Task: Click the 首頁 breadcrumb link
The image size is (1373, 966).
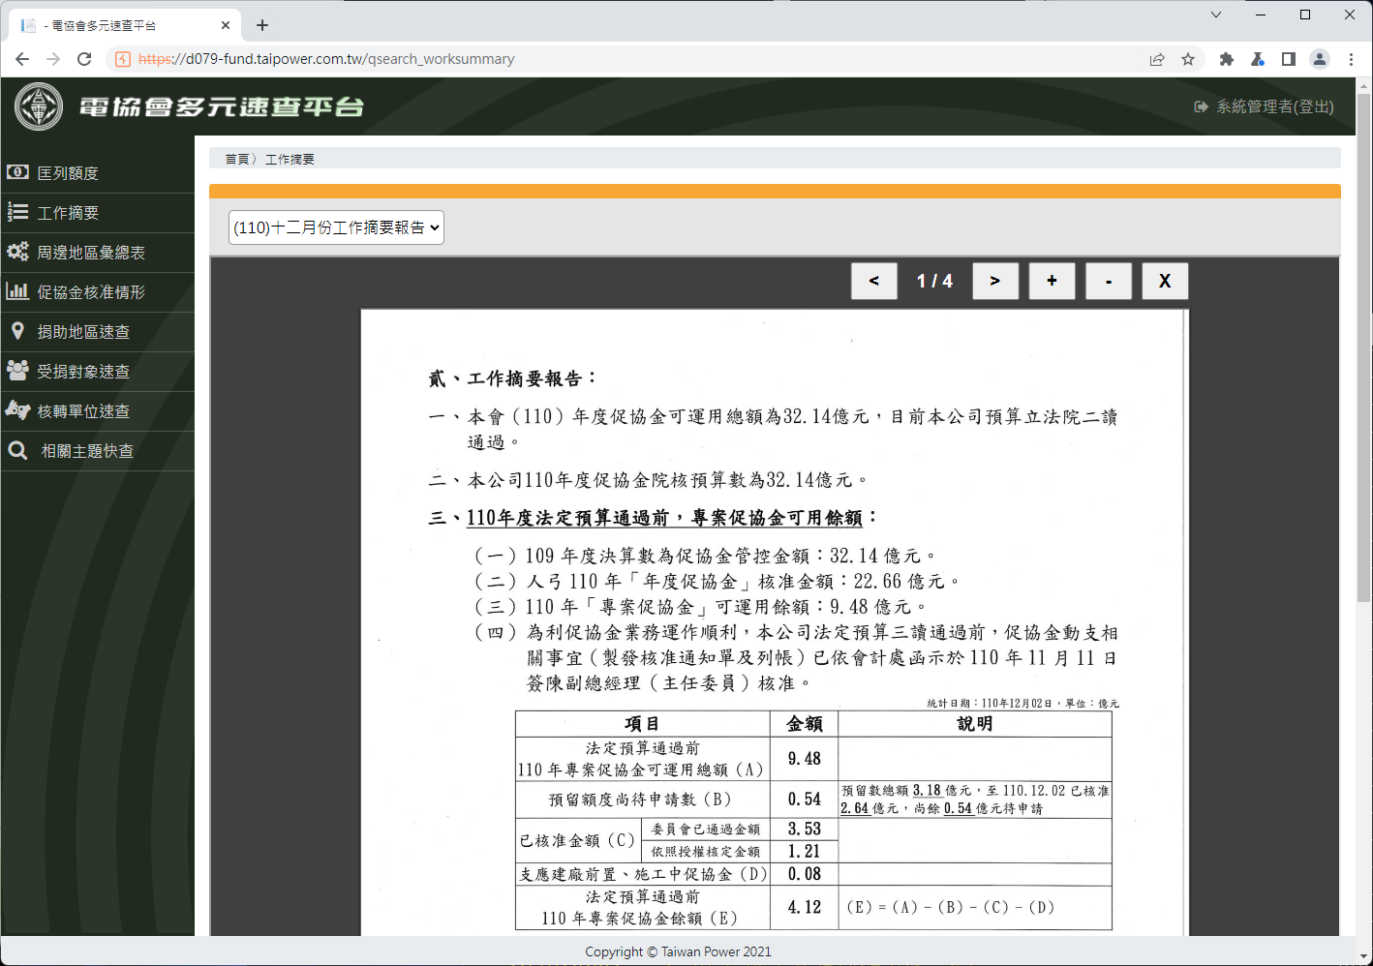Action: pyautogui.click(x=236, y=159)
